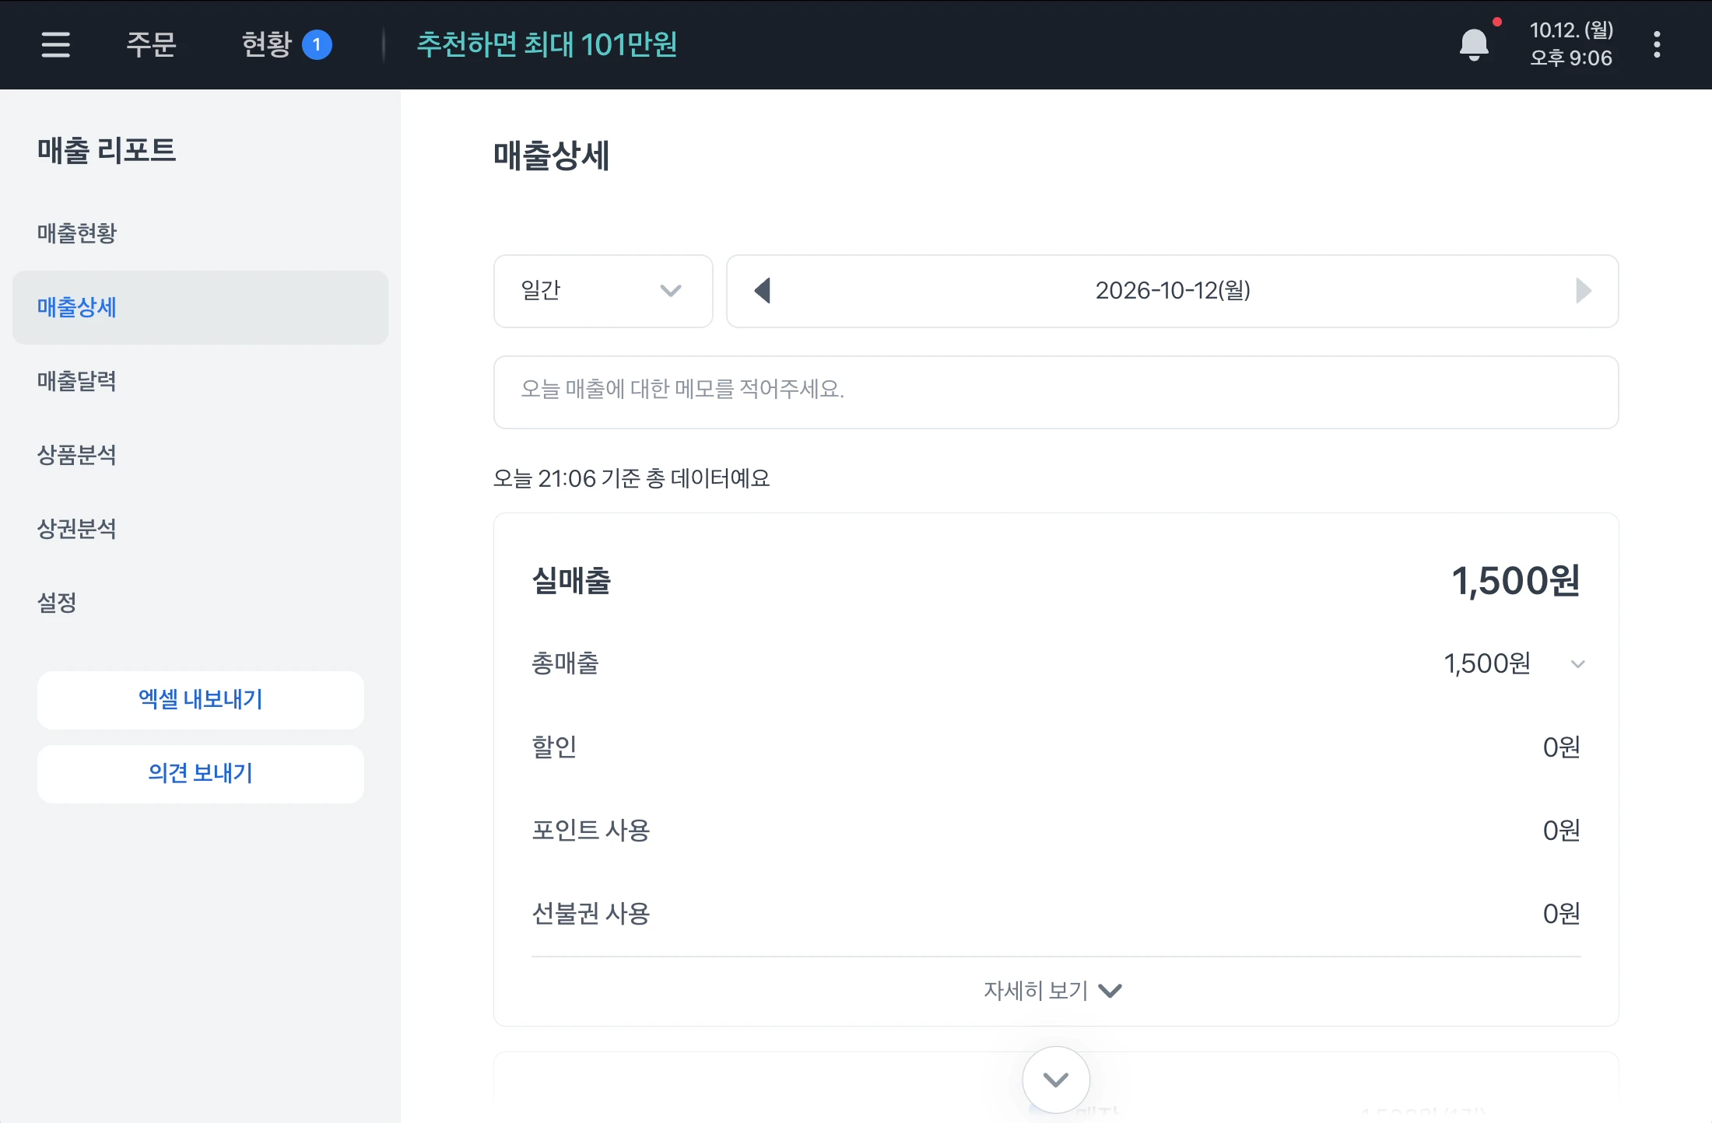The image size is (1712, 1123).
Task: Go to previous date with left arrow
Action: 763,291
